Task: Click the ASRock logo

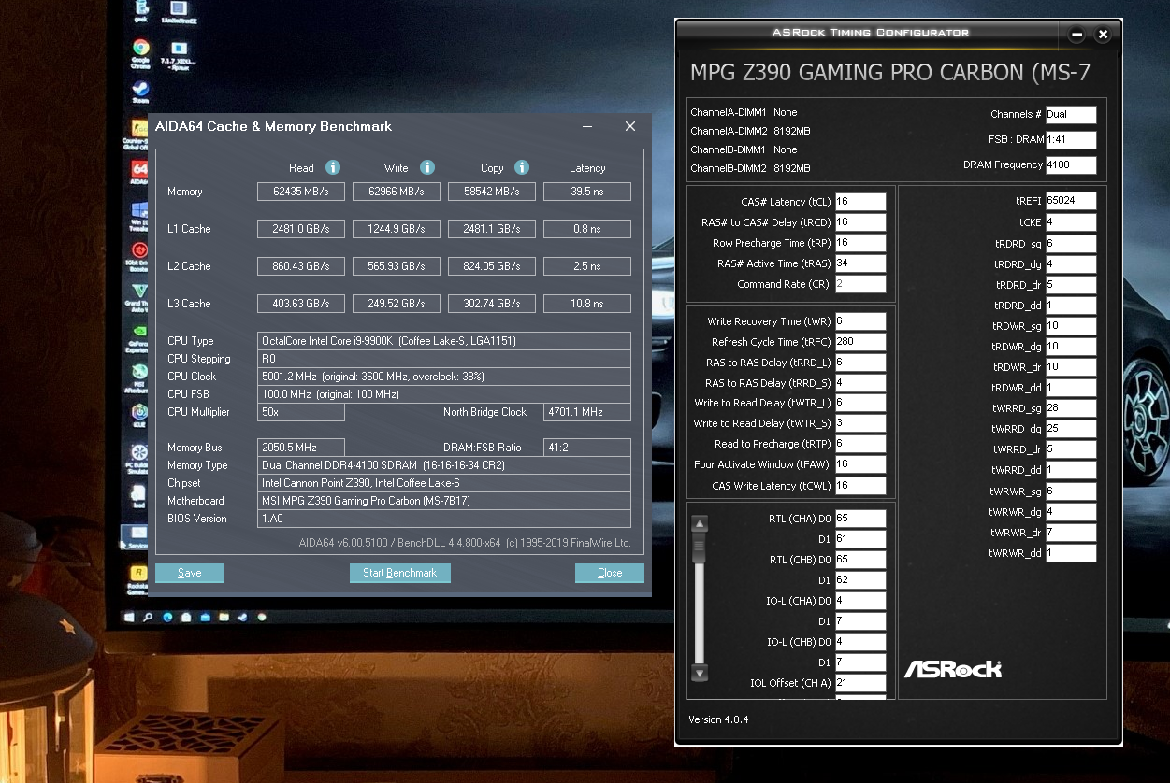Action: pos(952,669)
